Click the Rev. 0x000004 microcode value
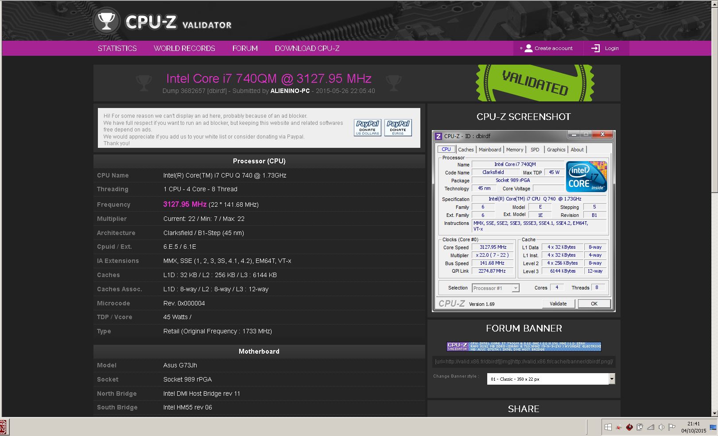 point(184,303)
